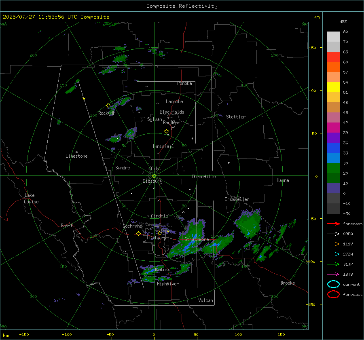This screenshot has width=364, height=340.
Task: Select the magenta 39-42 dBZ swatch
Action: pyautogui.click(x=333, y=128)
